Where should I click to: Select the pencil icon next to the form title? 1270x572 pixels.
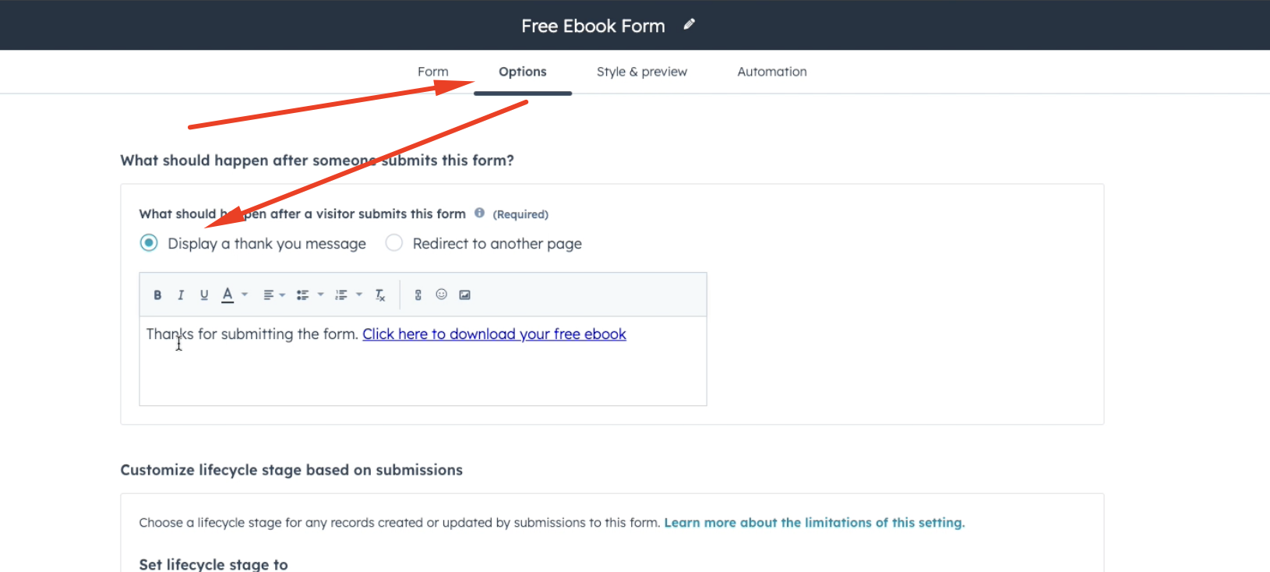[689, 24]
